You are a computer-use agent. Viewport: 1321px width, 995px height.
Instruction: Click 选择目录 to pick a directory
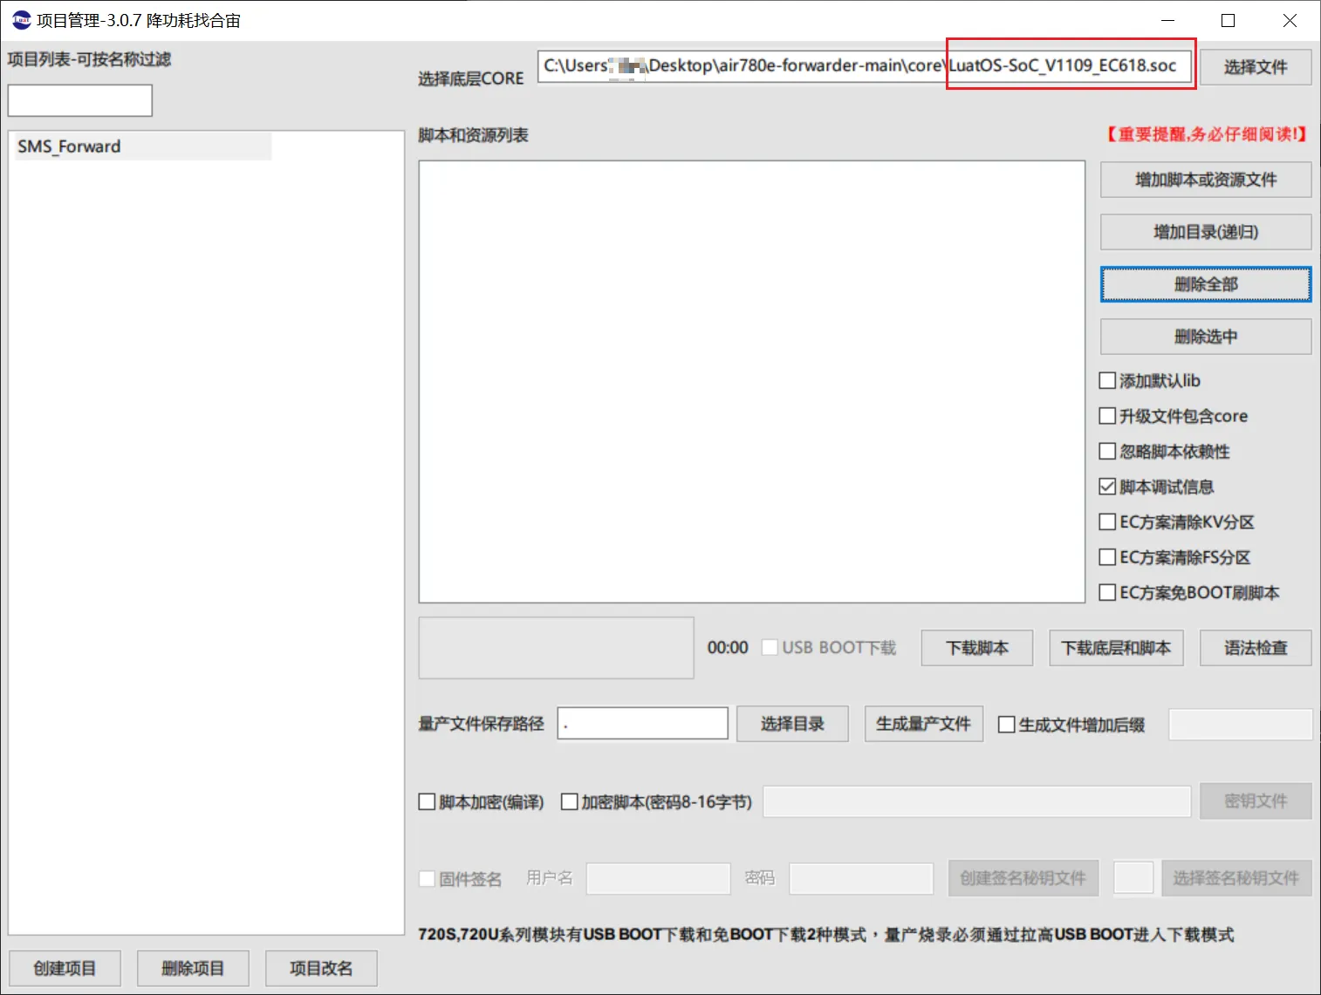pyautogui.click(x=792, y=724)
